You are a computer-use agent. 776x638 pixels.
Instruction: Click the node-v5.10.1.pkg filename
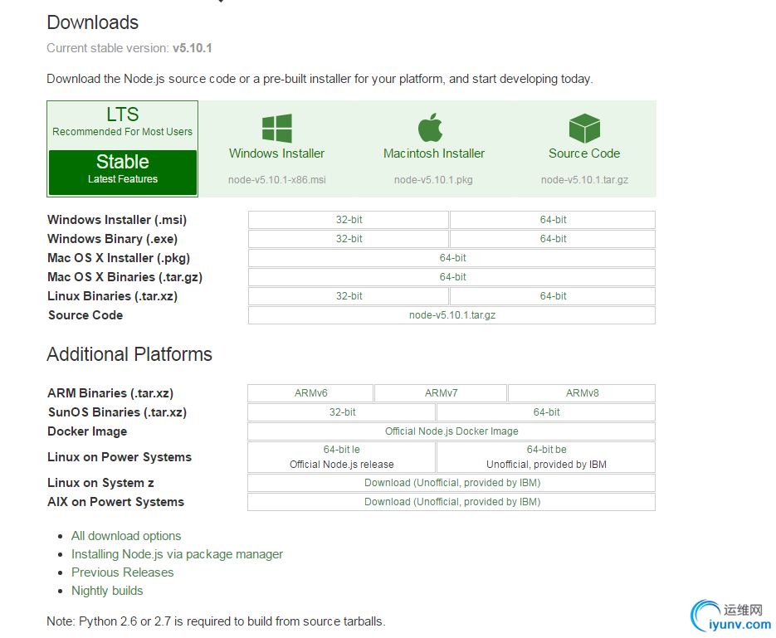pos(433,180)
